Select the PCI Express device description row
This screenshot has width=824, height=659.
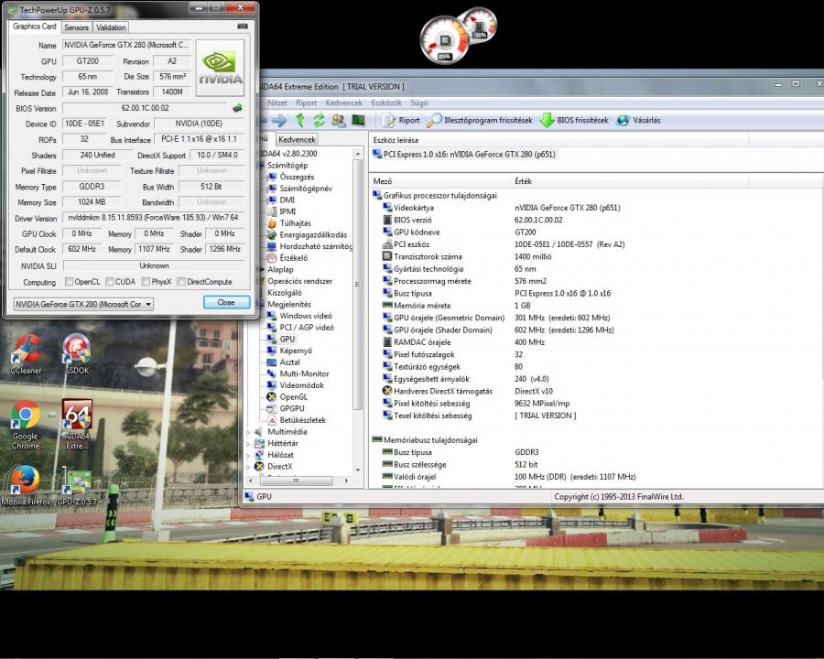(464, 154)
